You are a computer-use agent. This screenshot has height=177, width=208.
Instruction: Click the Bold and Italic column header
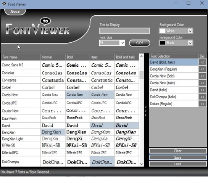click(x=127, y=57)
